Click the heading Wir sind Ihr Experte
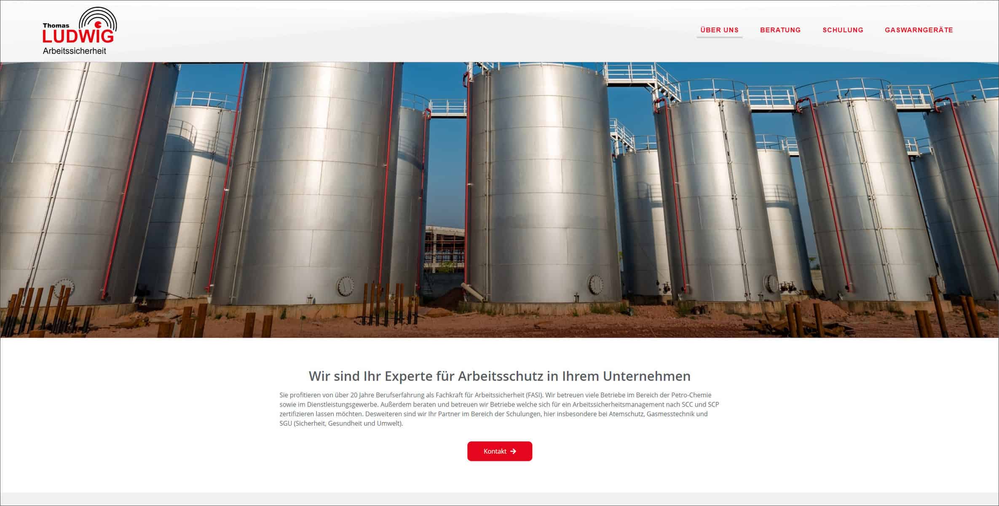Viewport: 999px width, 506px height. (499, 376)
